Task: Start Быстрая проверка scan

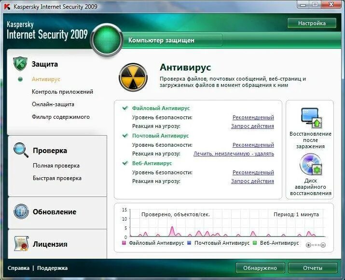Action: point(57,178)
